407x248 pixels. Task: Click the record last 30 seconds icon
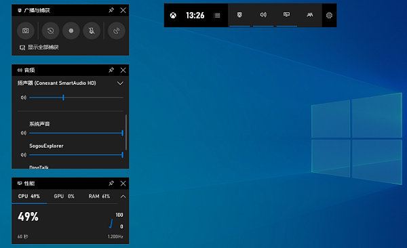[x=50, y=30]
